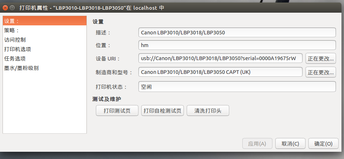Close the printer properties window

(x=5, y=8)
